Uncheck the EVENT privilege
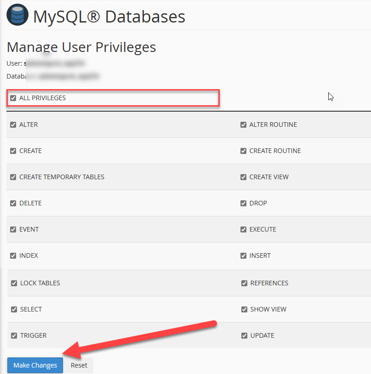 click(13, 229)
